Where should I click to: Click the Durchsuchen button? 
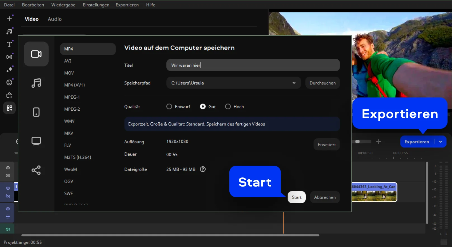pyautogui.click(x=322, y=83)
